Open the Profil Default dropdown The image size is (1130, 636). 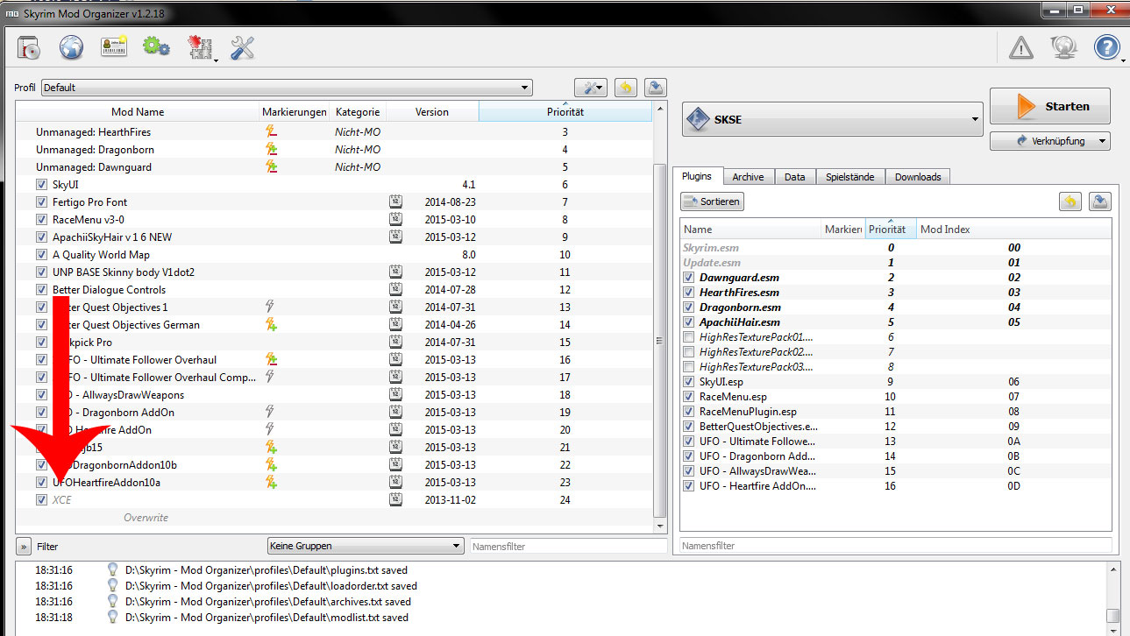287,88
